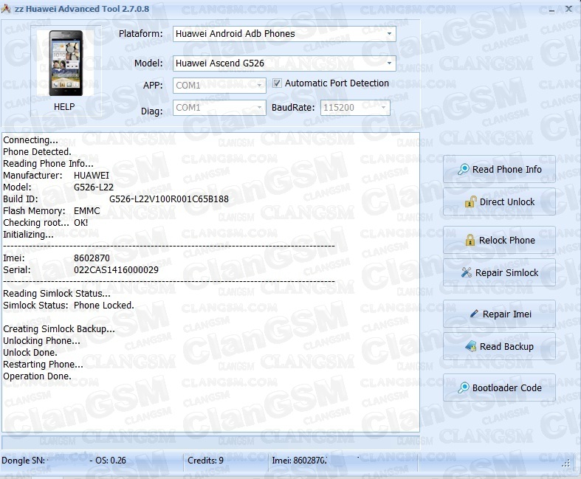Click 'Checking root... OK!' line
The height and width of the screenshot is (479, 581).
pos(46,223)
